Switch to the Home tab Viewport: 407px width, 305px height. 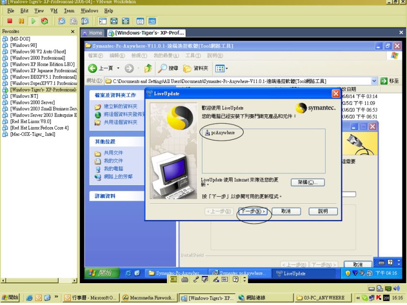point(93,33)
